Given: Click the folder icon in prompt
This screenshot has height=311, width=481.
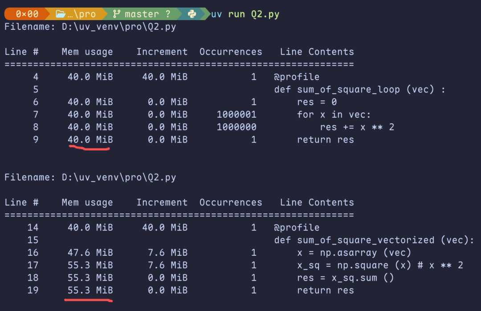Looking at the screenshot, I should [x=61, y=14].
